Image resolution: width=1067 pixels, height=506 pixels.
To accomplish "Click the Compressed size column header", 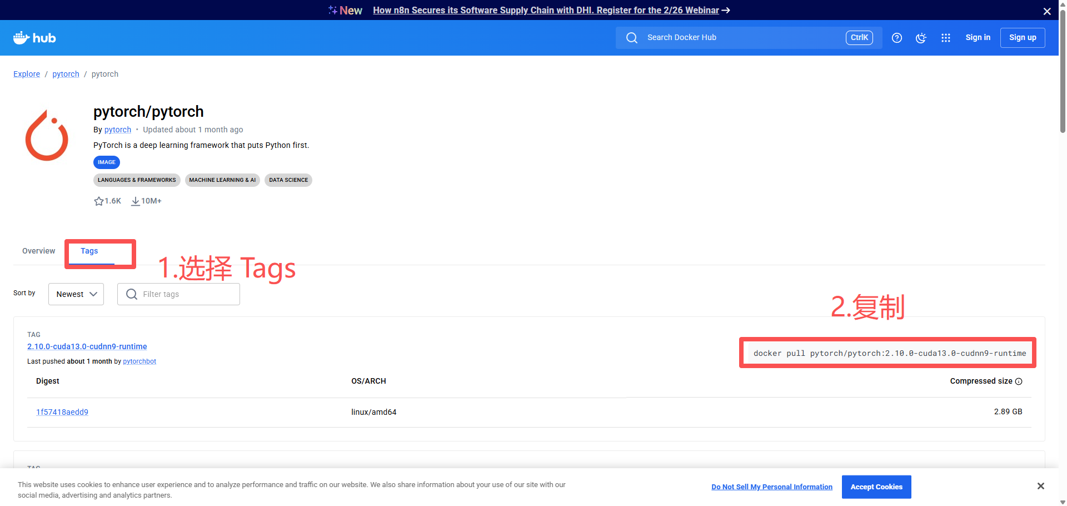I will point(981,381).
